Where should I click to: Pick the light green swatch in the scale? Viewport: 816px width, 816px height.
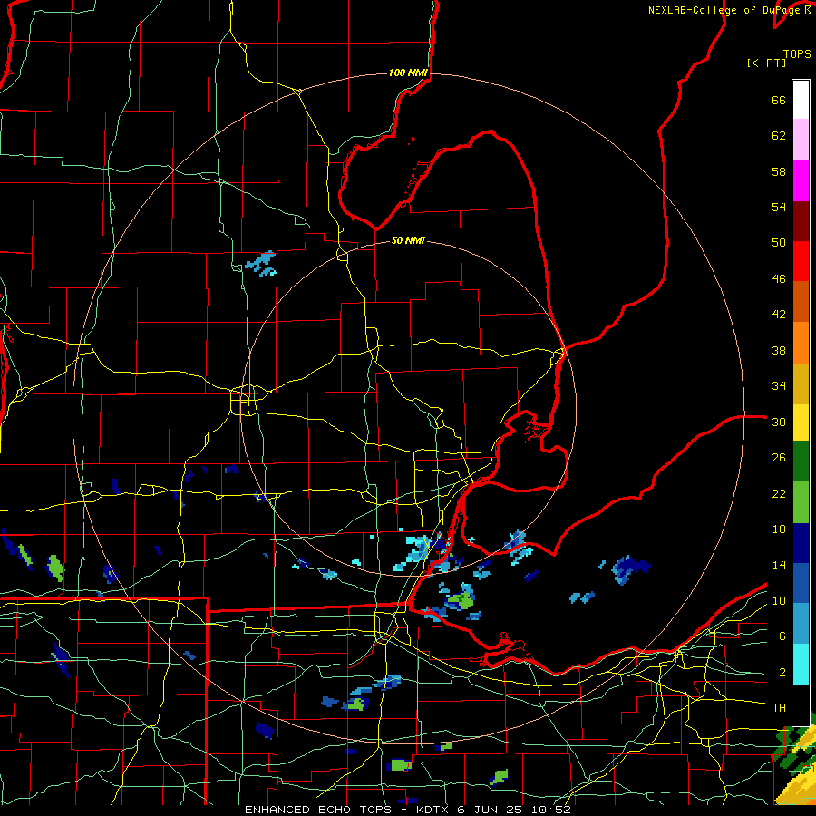pos(801,502)
